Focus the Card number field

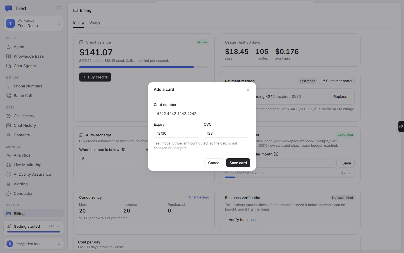(x=202, y=114)
